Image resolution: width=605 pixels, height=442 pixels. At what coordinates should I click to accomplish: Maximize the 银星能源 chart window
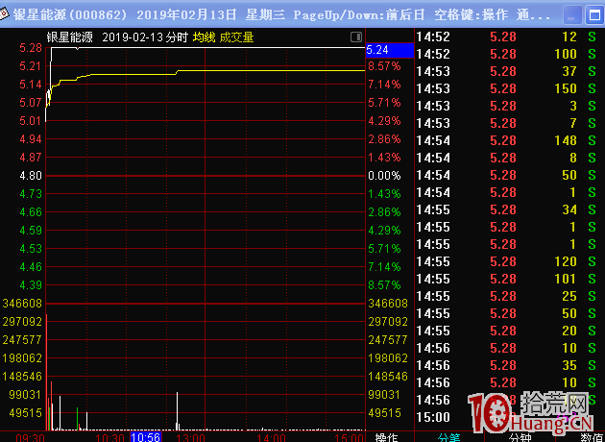point(594,15)
